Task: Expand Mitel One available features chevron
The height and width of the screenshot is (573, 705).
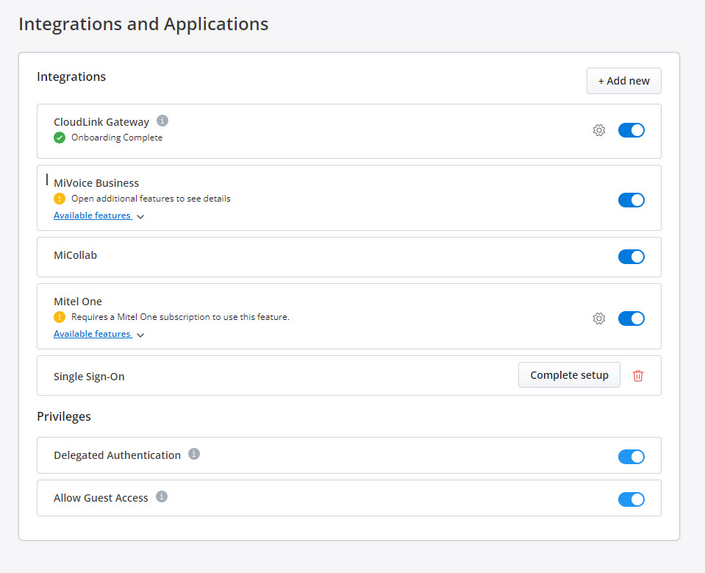Action: (x=140, y=335)
